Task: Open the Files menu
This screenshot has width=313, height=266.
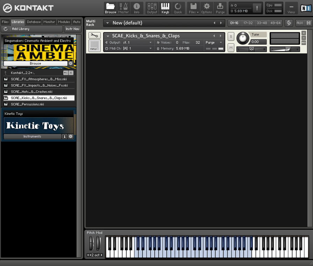Action: coord(194,8)
